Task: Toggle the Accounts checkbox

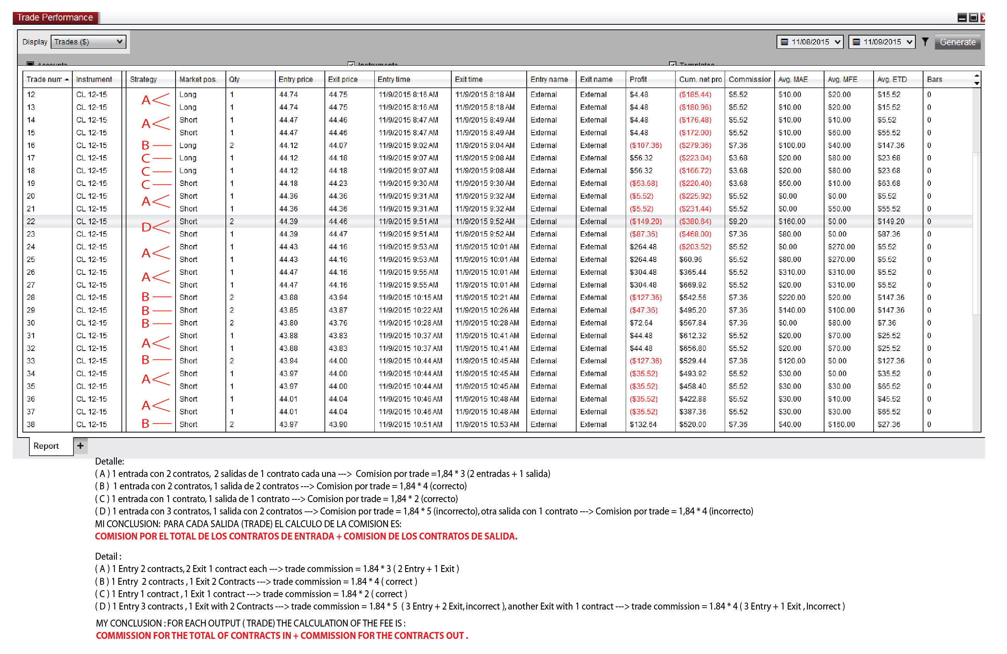Action: click(31, 64)
